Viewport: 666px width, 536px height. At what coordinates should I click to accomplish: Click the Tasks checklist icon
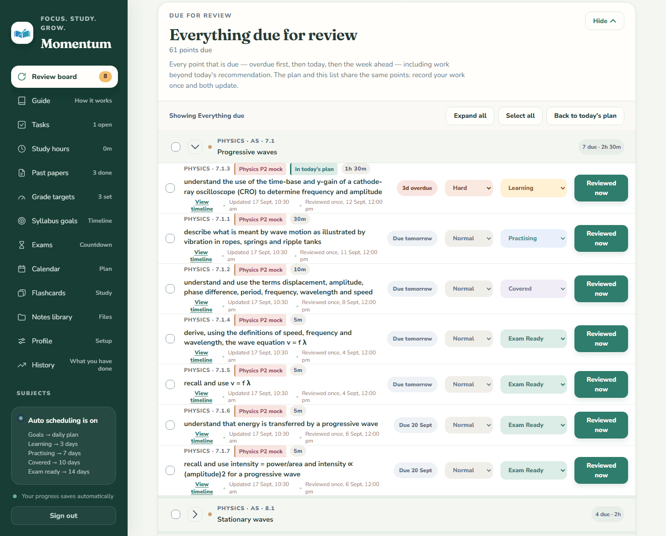pyautogui.click(x=22, y=125)
